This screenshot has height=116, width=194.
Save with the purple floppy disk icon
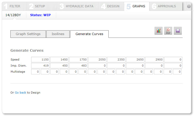tap(178, 31)
